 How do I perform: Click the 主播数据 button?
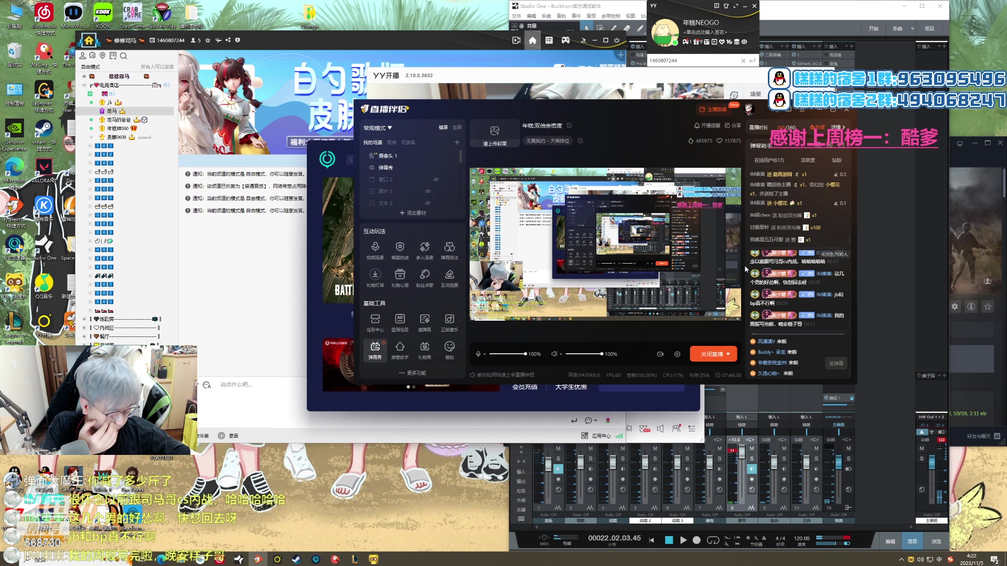click(x=713, y=110)
